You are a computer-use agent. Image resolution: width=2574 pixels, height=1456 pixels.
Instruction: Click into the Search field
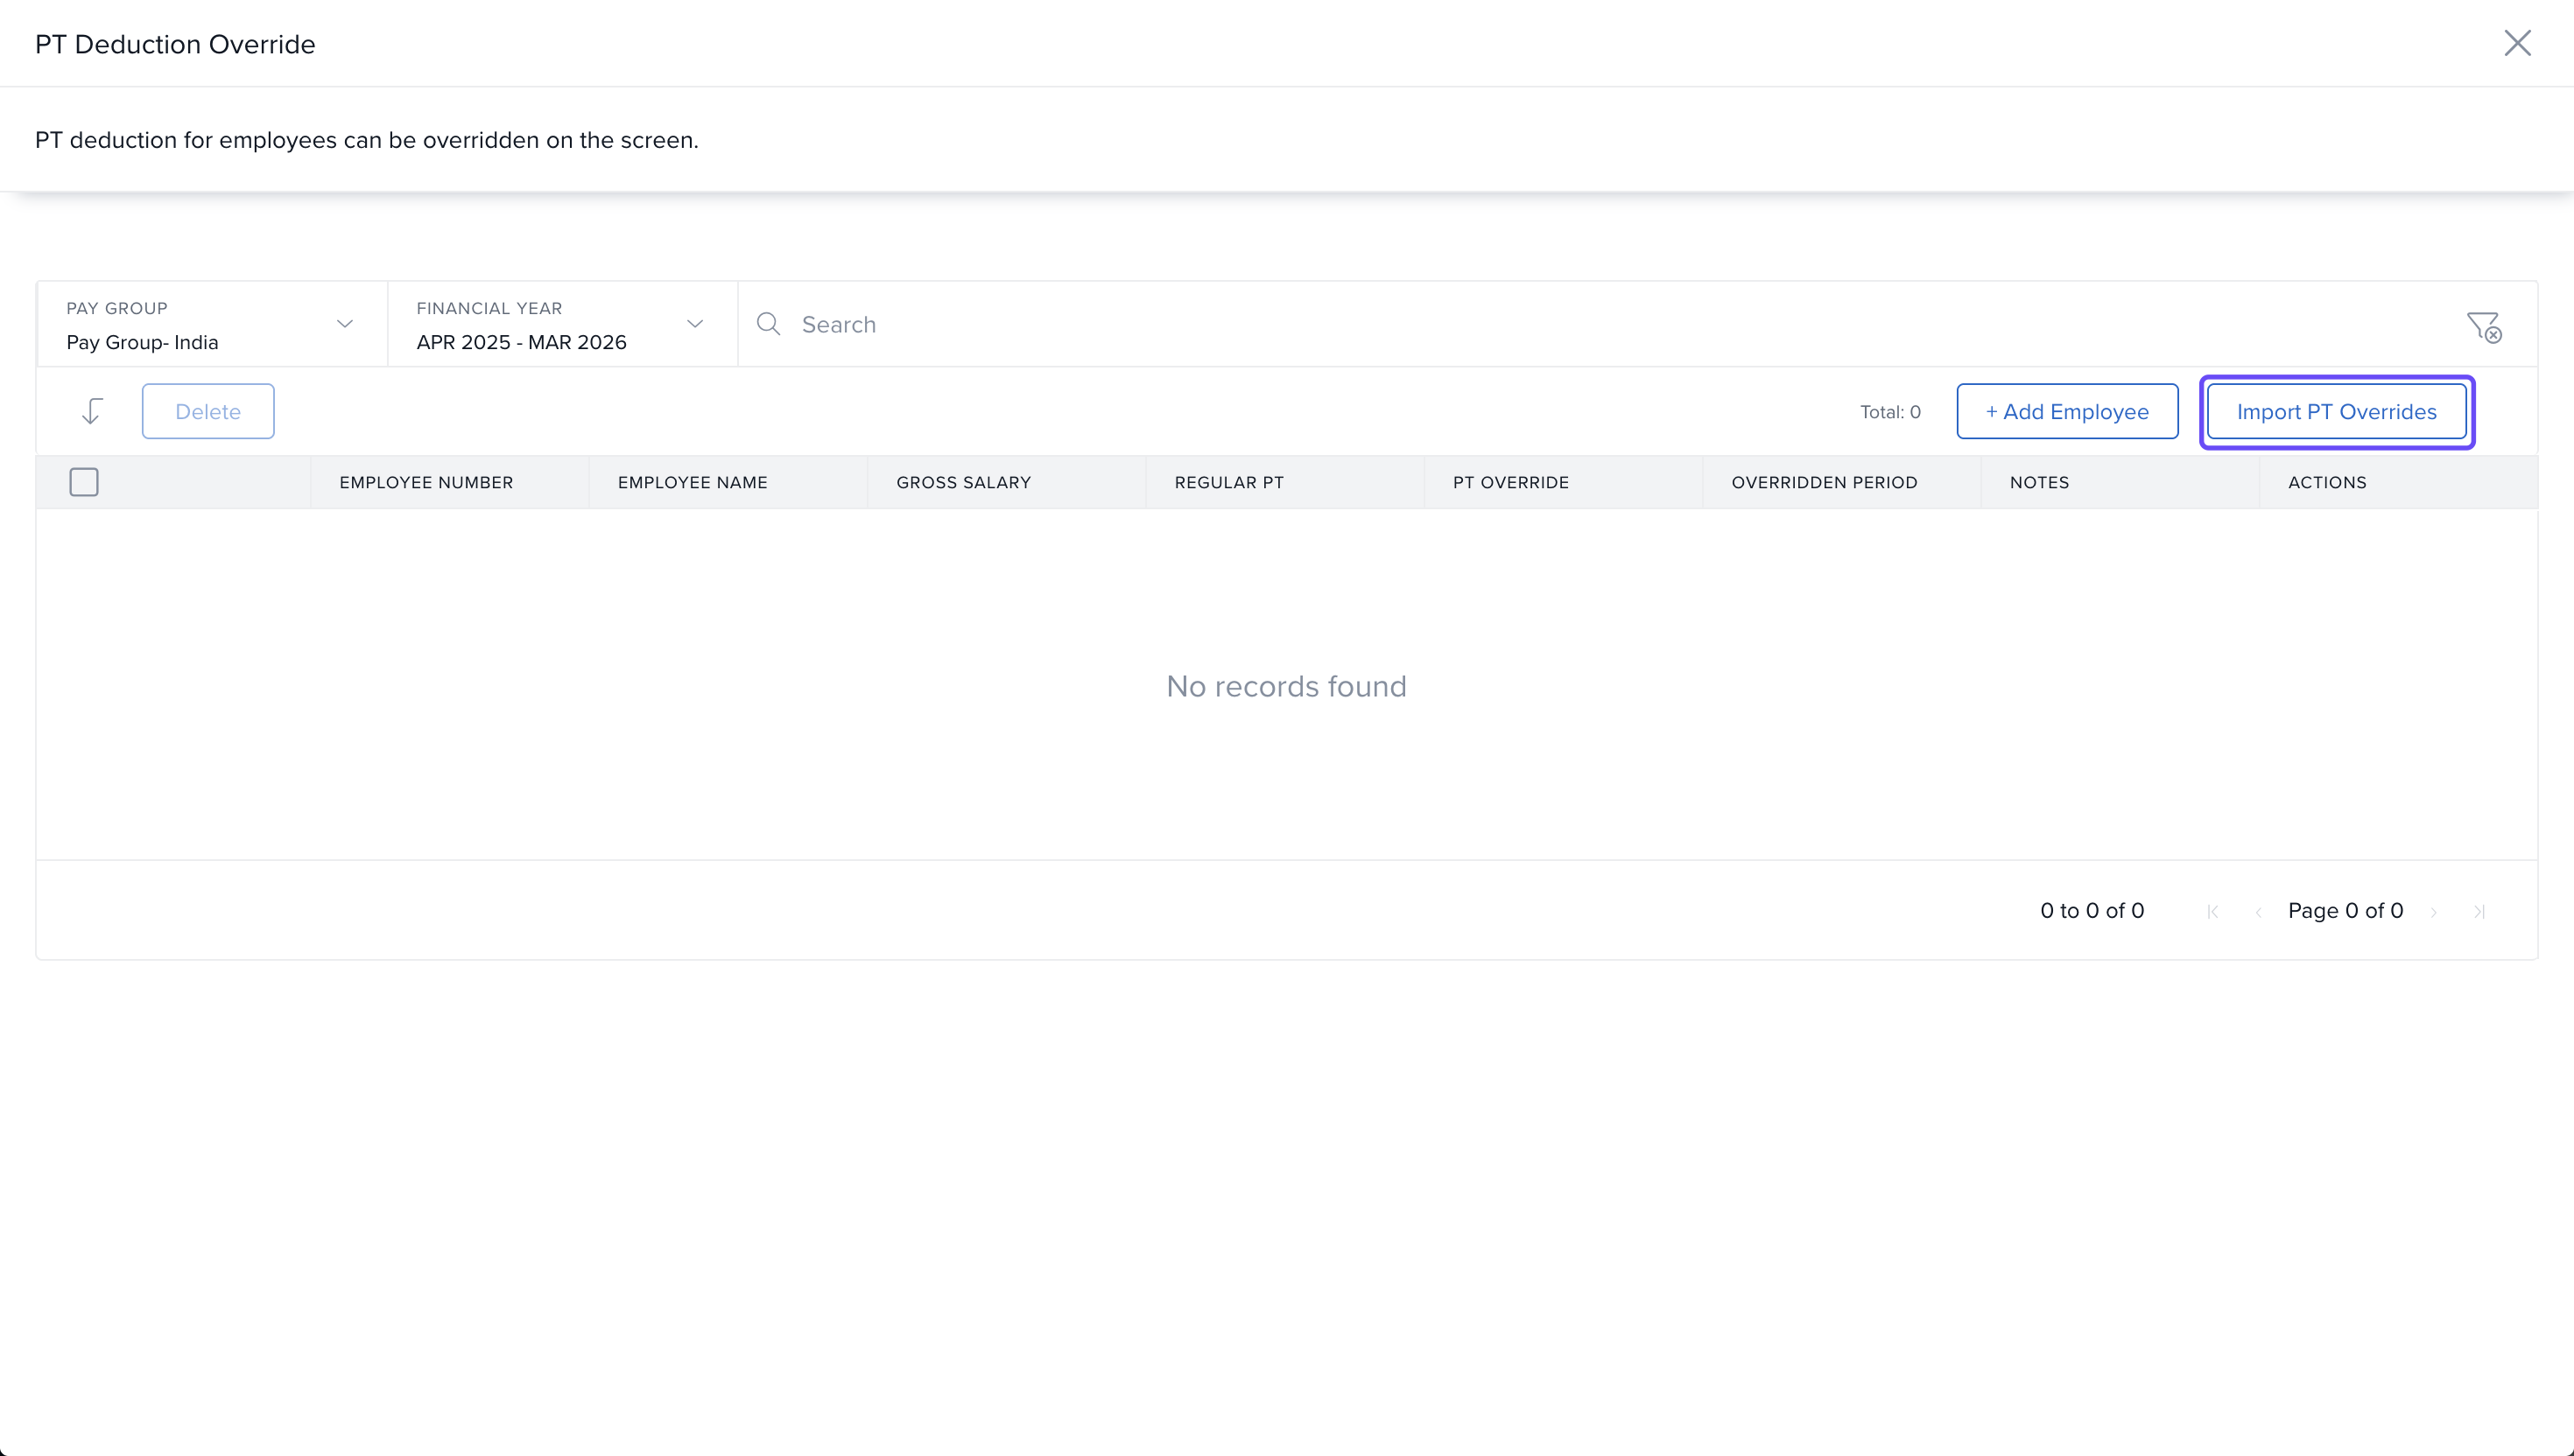[x=1600, y=324]
